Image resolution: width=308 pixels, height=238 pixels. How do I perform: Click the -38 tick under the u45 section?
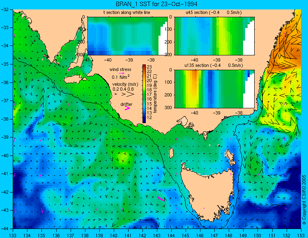[239, 60]
